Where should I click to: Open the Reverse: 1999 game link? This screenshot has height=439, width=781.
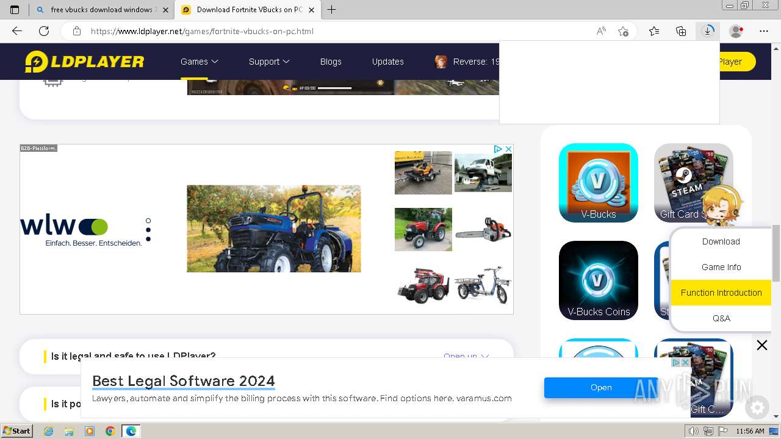click(467, 62)
